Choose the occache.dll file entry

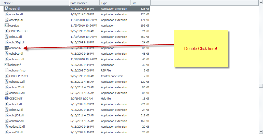(x=16, y=14)
